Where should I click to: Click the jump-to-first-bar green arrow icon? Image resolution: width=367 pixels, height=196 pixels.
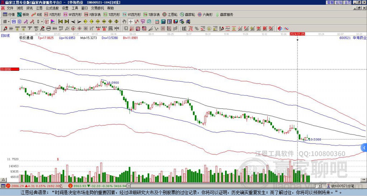click(x=60, y=22)
